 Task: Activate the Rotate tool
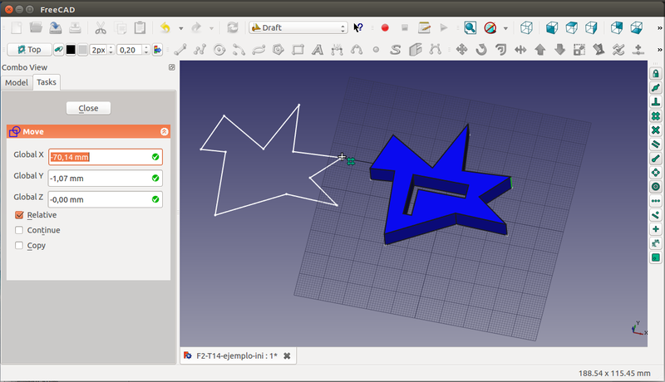coord(481,50)
